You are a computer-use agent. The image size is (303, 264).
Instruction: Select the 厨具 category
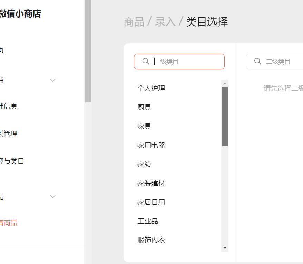click(144, 107)
